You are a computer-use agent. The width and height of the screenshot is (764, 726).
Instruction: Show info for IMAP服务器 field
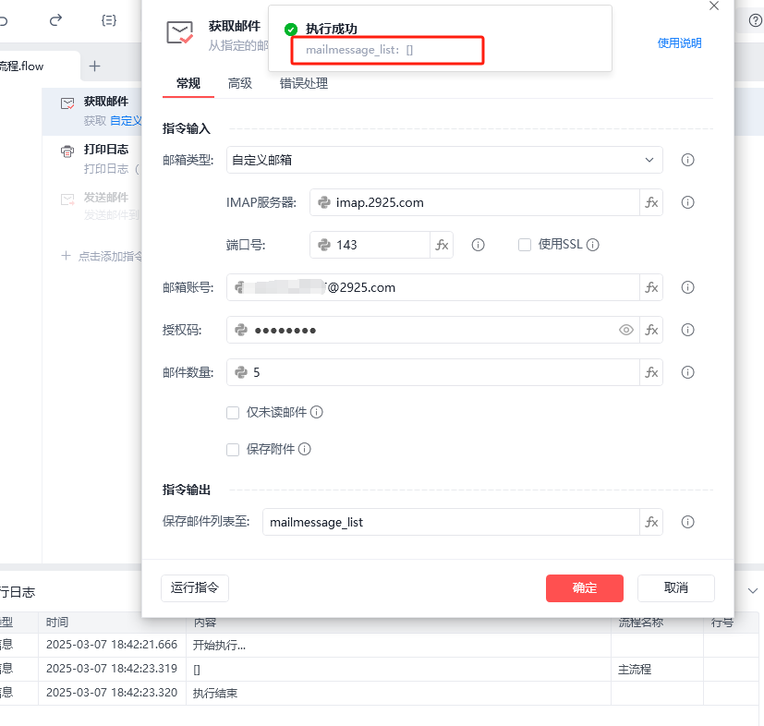[687, 202]
